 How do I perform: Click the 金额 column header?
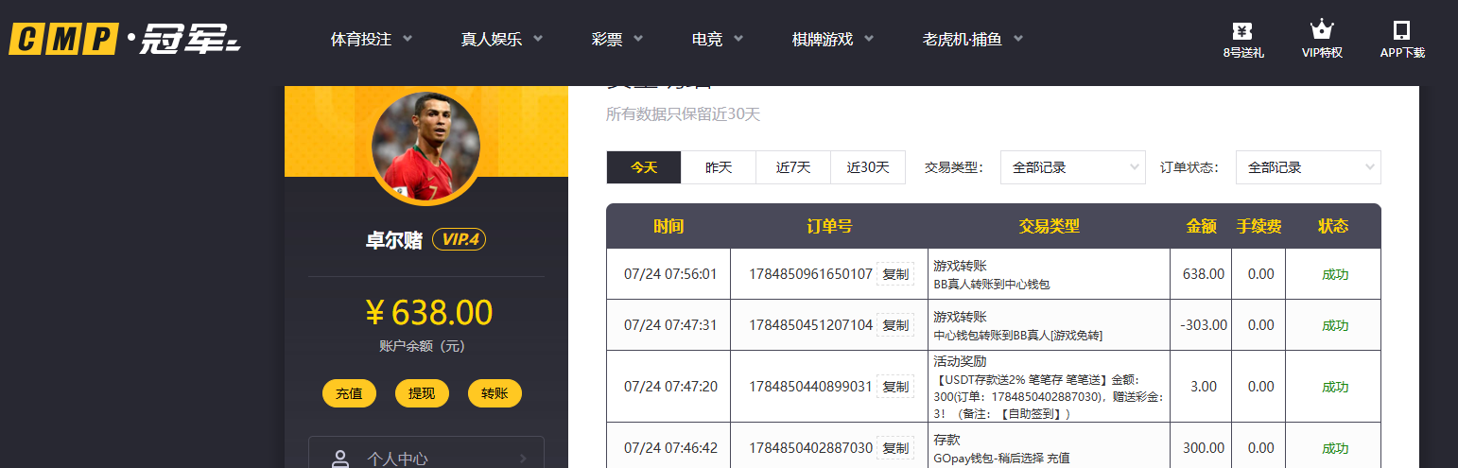click(1202, 226)
